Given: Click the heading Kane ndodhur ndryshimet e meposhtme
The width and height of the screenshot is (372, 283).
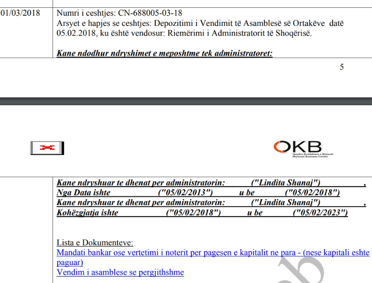Looking at the screenshot, I should coord(165,54).
